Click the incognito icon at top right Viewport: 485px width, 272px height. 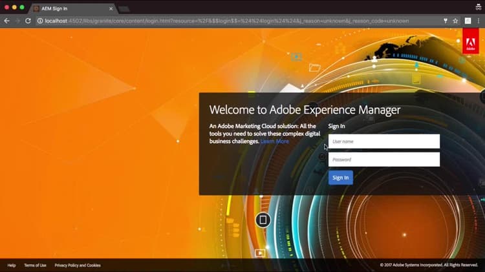478,7
